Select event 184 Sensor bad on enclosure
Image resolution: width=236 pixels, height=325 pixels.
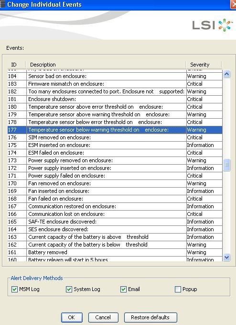click(115, 76)
